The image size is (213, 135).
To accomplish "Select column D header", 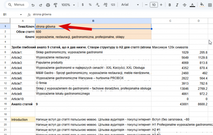I will pyautogui.click(x=199, y=21).
